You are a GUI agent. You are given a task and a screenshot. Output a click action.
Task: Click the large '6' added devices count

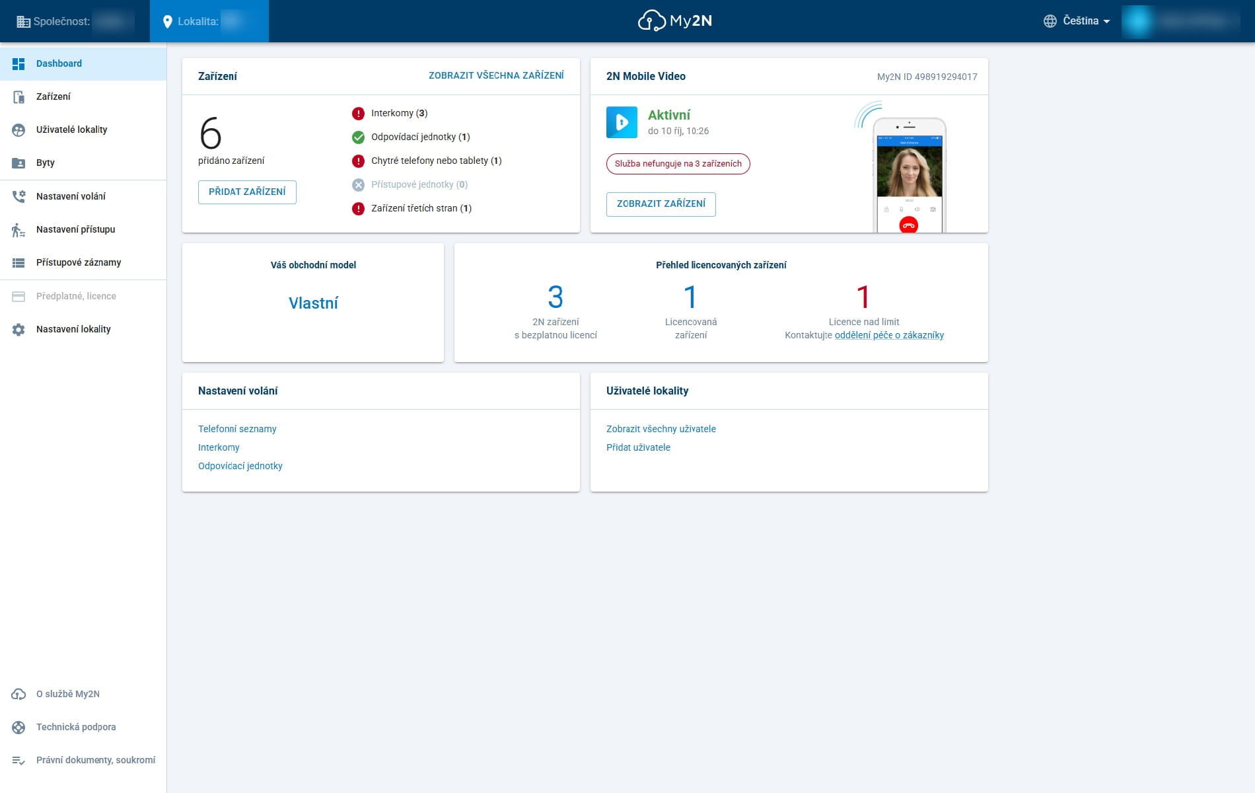pyautogui.click(x=211, y=133)
